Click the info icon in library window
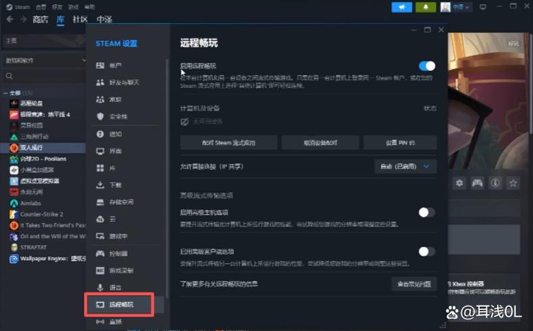The height and width of the screenshot is (331, 533). click(x=495, y=183)
